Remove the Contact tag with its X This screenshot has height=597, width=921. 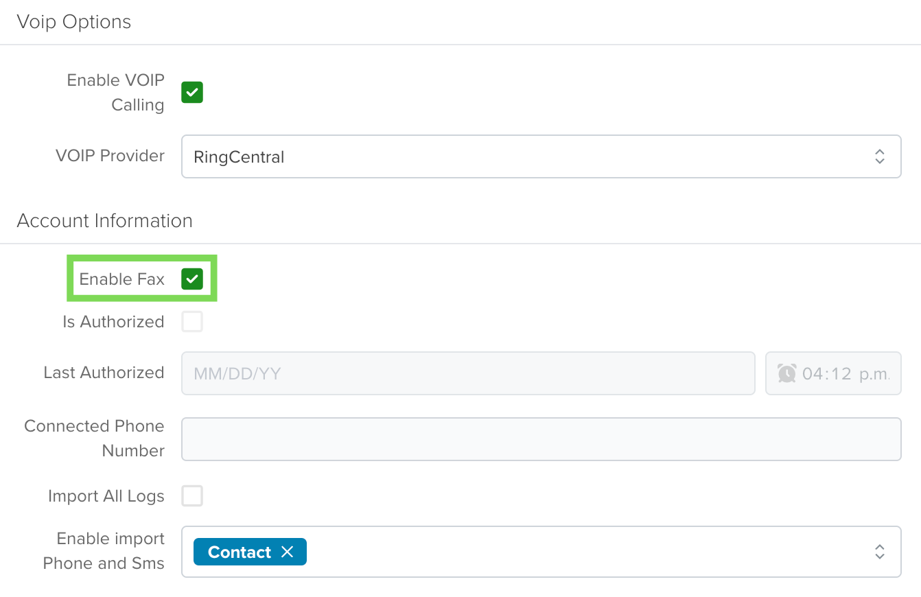(288, 552)
